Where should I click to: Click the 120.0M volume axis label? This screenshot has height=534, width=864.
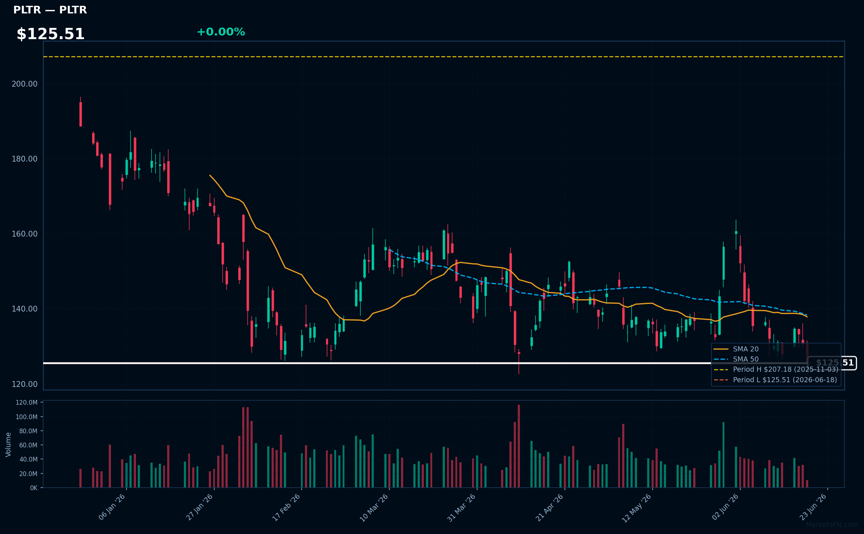pos(26,402)
